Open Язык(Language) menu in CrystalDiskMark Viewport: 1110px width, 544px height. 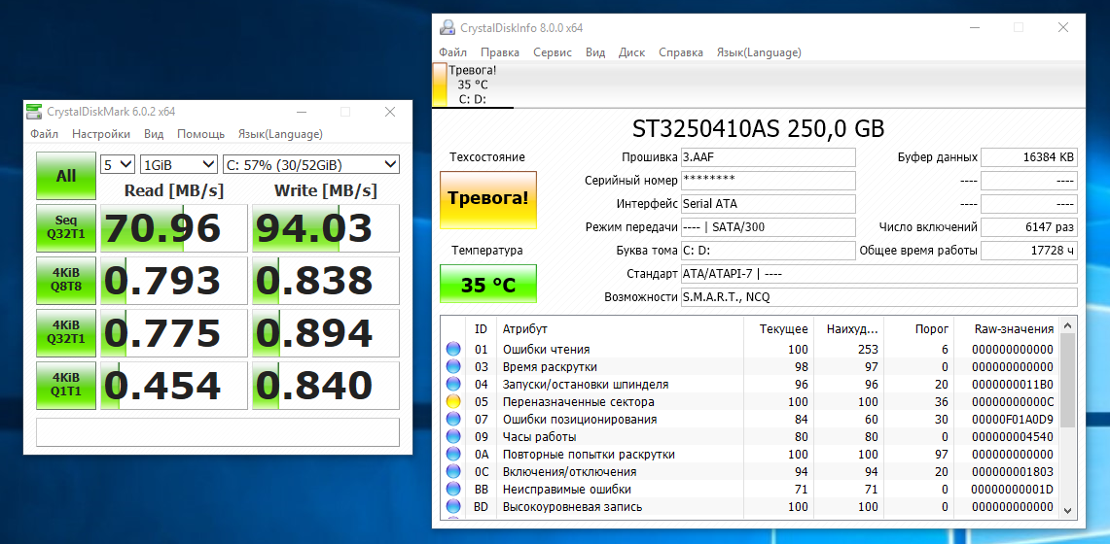coord(280,134)
